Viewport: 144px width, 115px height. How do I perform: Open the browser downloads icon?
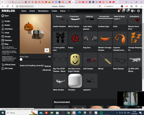coord(141,6)
